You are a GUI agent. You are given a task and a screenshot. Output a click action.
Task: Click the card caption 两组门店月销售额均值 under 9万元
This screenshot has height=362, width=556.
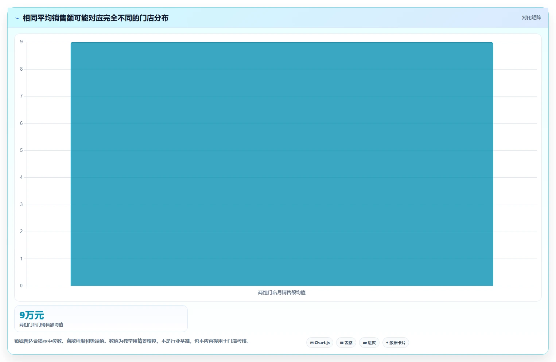click(x=41, y=324)
